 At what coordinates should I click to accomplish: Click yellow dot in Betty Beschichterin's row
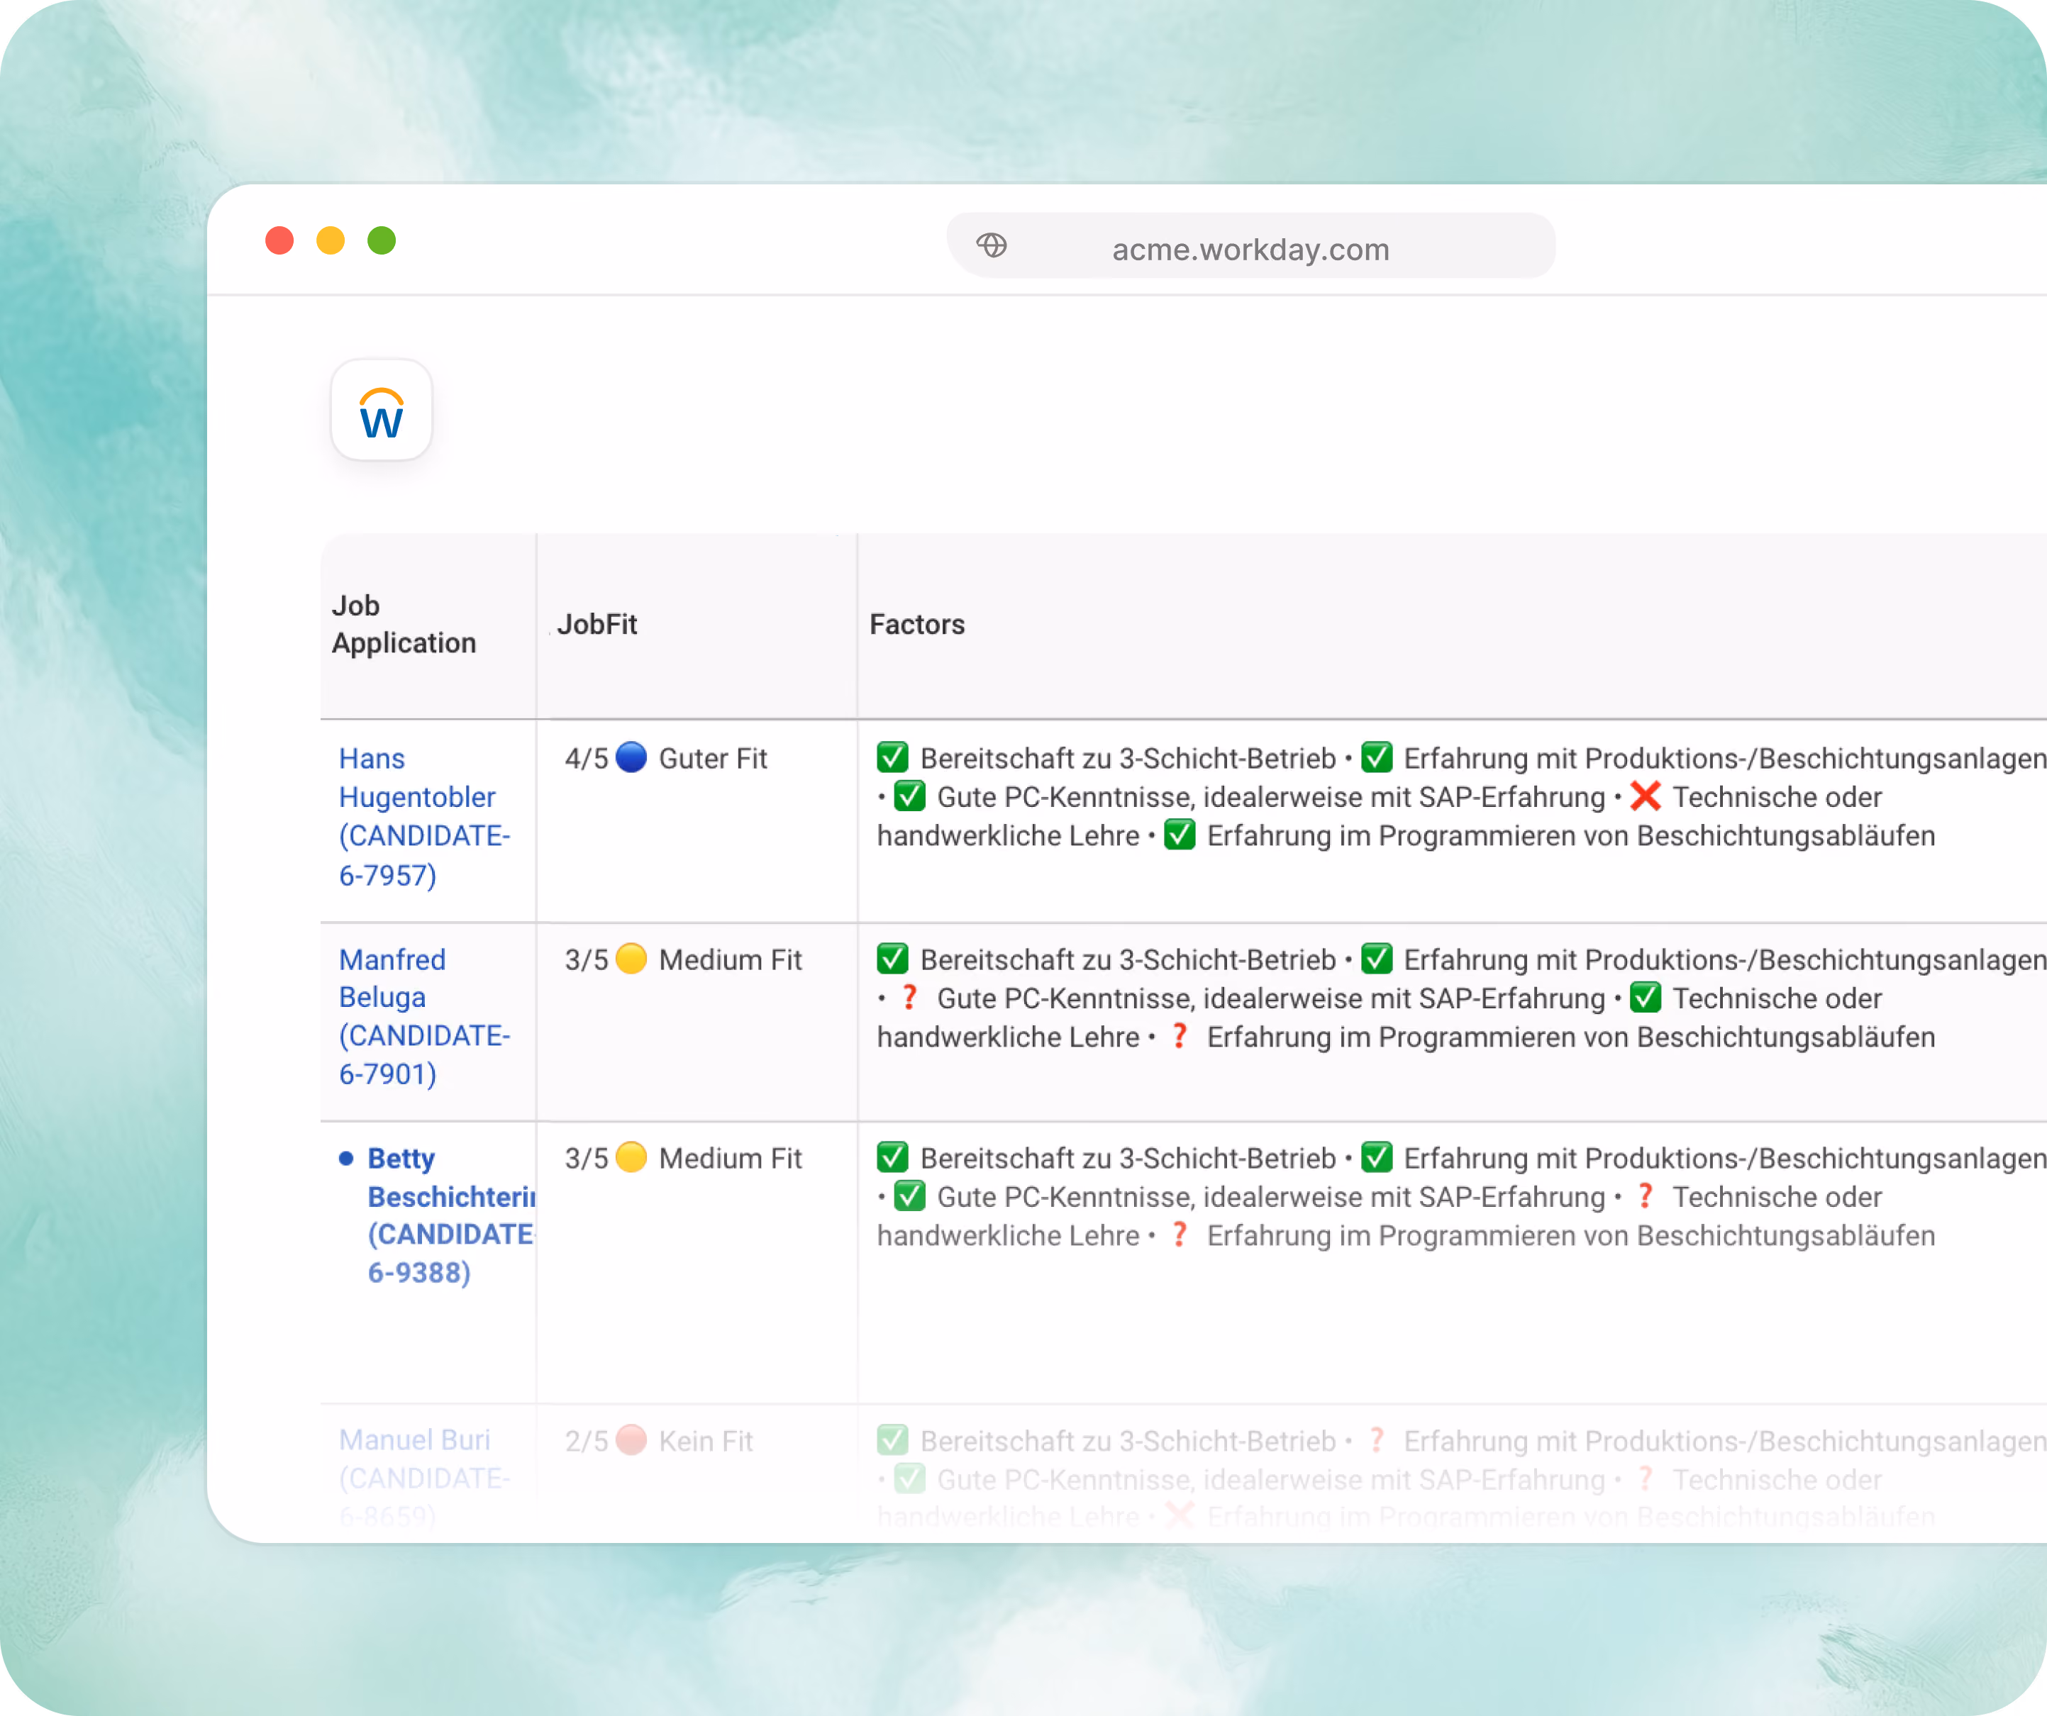coord(632,1158)
